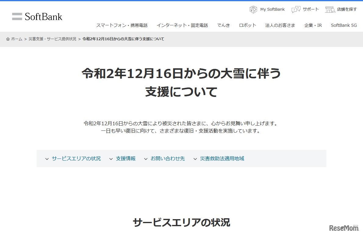This screenshot has height=235, width=363.
Task: Click chevron beside サービスエリアの状況
Action: [47, 159]
